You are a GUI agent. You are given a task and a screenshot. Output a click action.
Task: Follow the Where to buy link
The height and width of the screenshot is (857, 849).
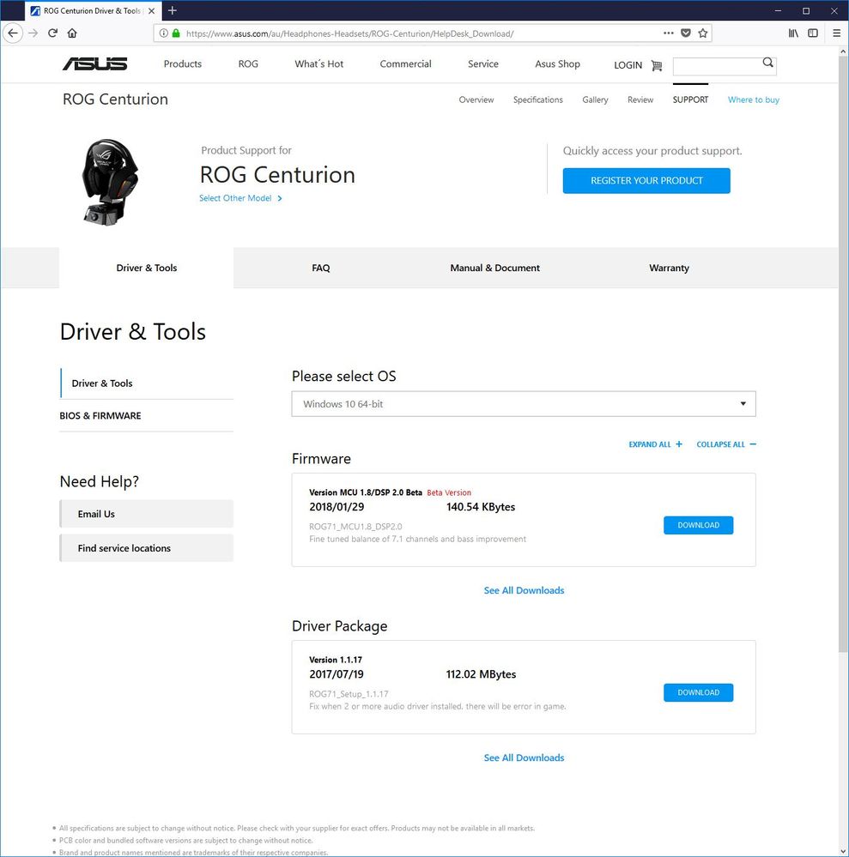point(753,100)
